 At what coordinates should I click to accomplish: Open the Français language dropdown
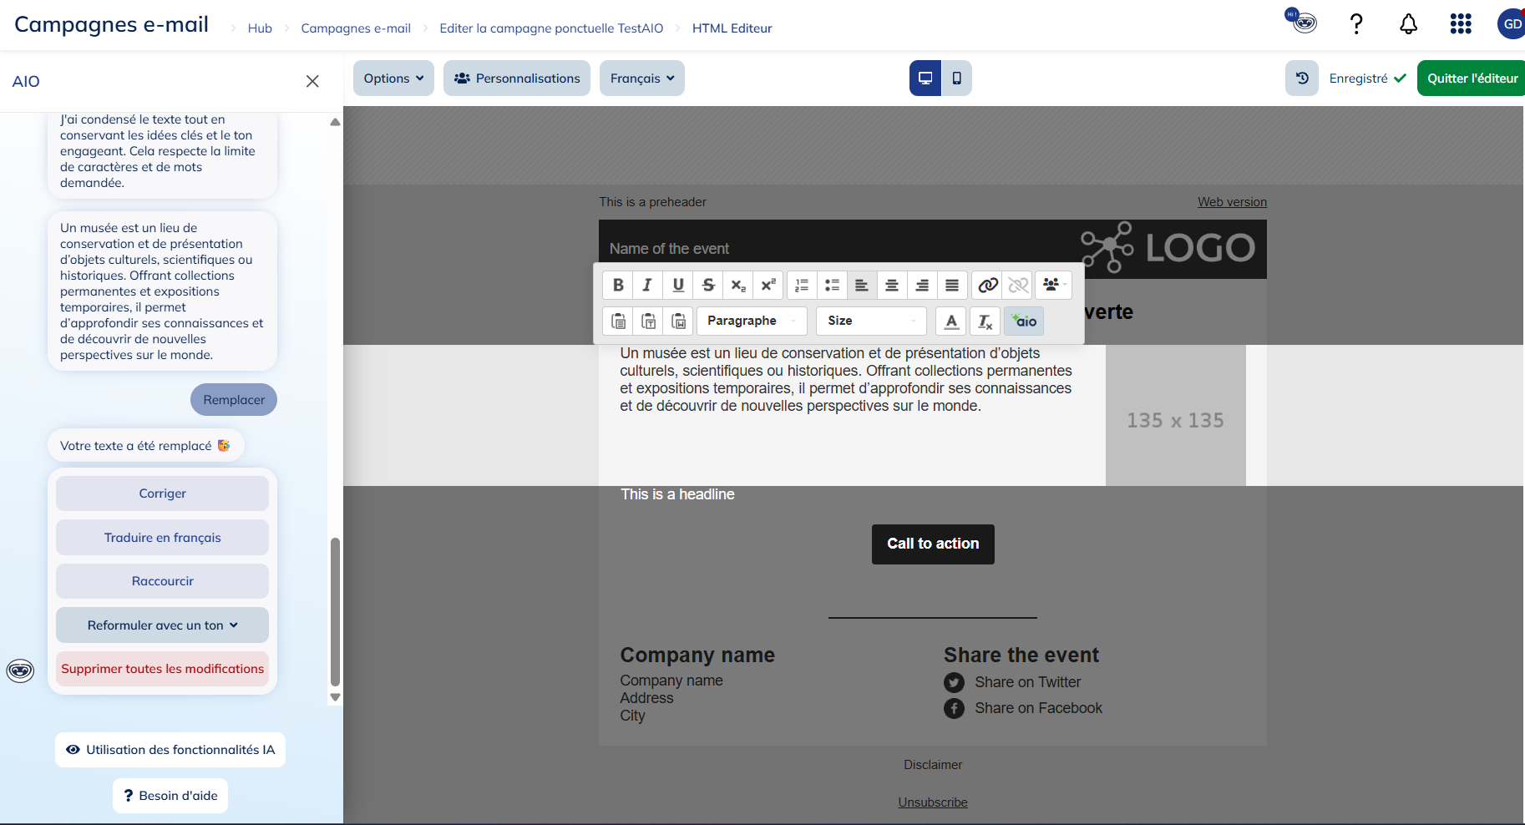coord(641,78)
